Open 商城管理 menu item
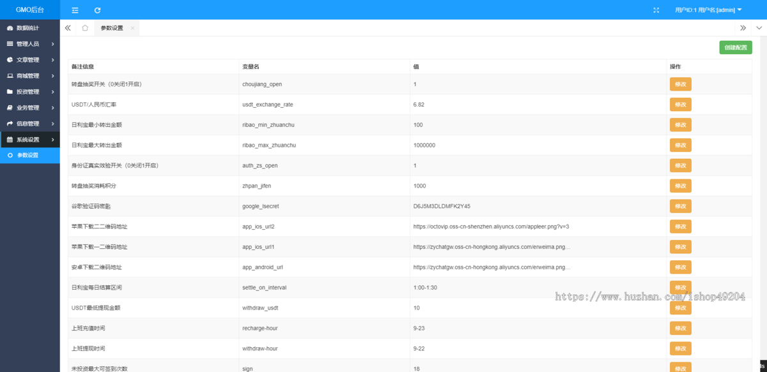This screenshot has width=767, height=372. (x=30, y=76)
